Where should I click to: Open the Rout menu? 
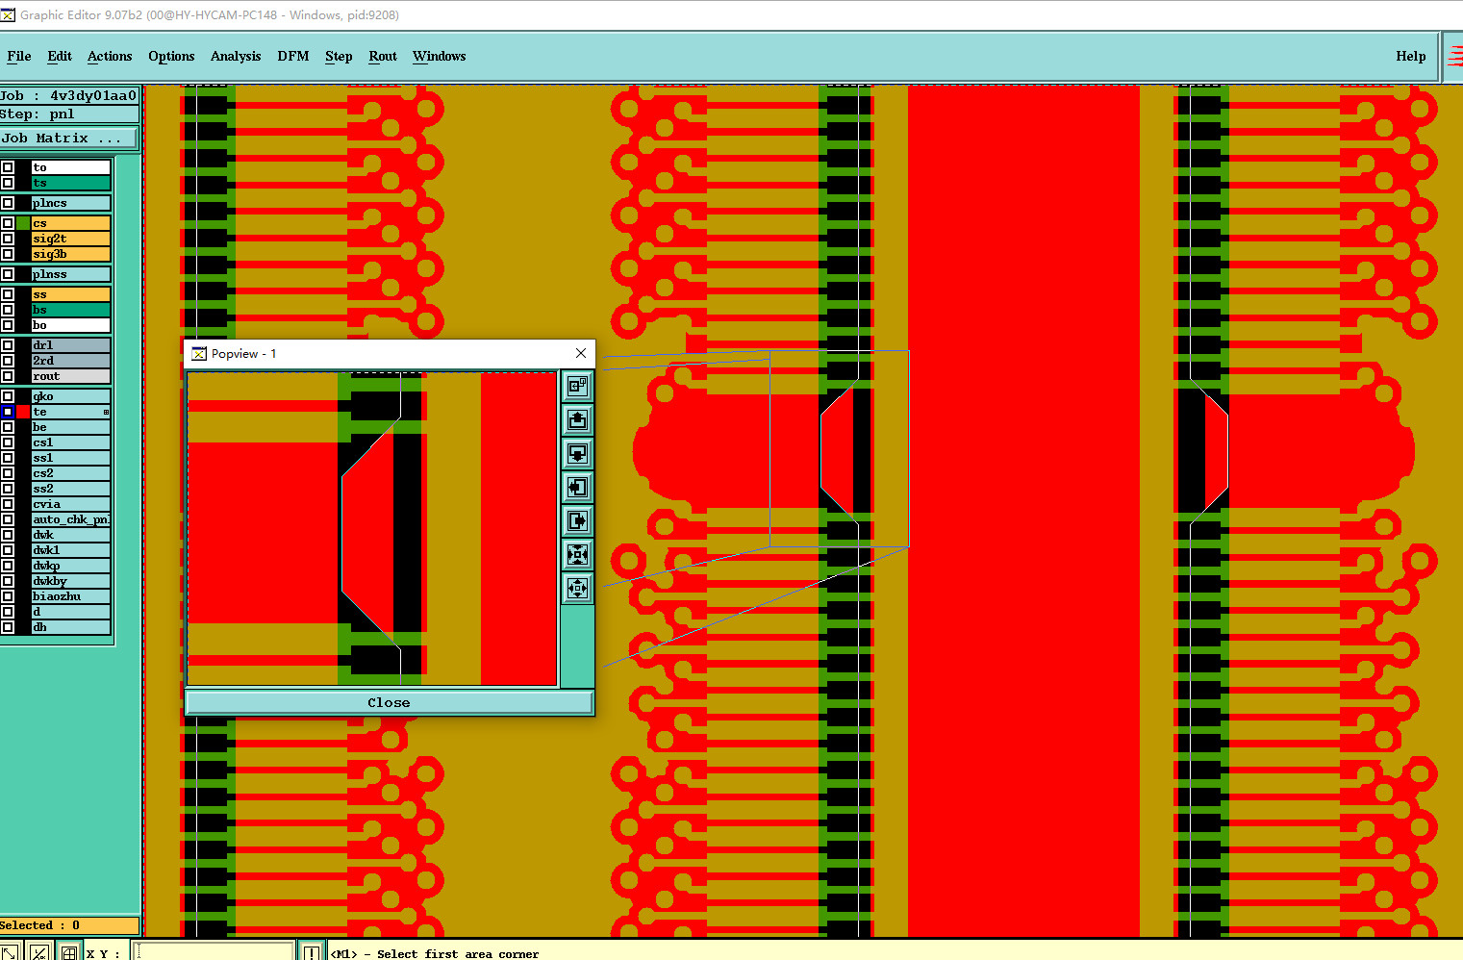[x=383, y=56]
